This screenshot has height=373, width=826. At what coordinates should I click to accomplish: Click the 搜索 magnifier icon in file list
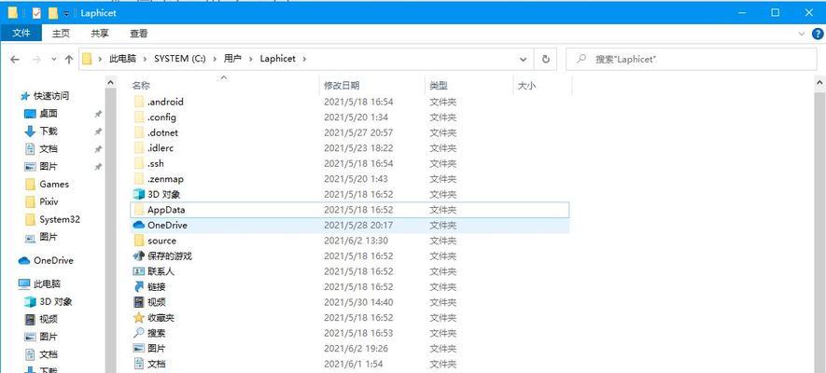coord(138,333)
